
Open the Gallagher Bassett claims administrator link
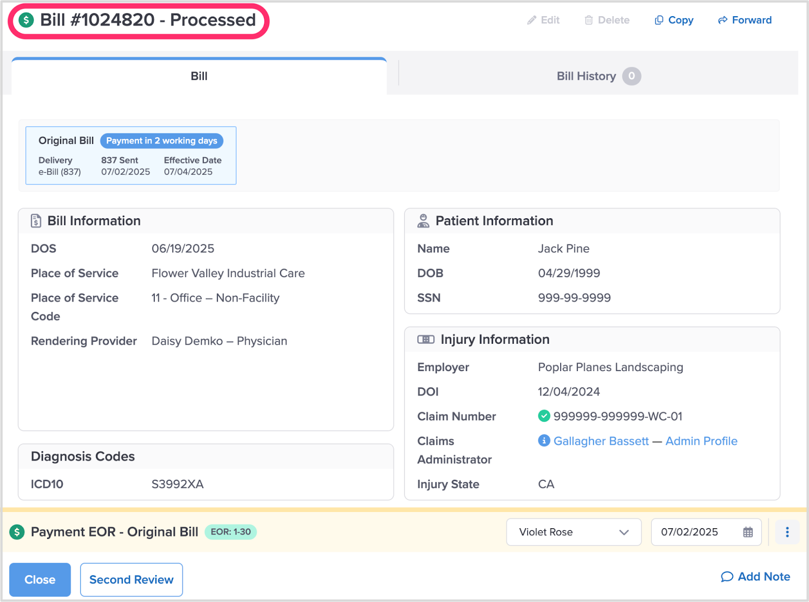[x=601, y=441]
